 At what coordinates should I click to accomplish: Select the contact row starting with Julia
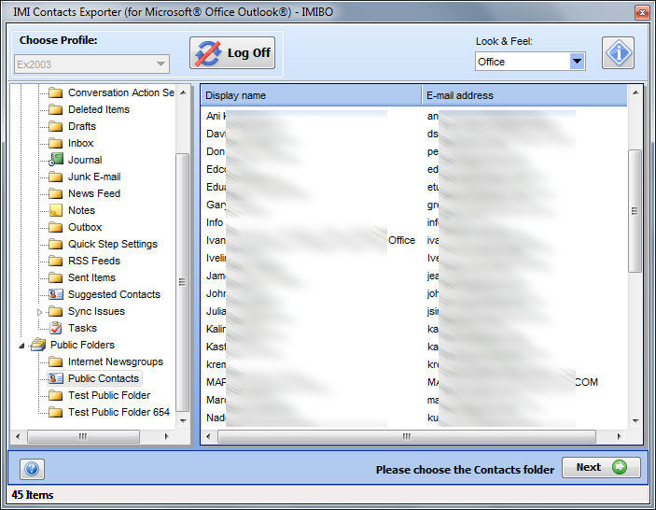click(x=413, y=311)
